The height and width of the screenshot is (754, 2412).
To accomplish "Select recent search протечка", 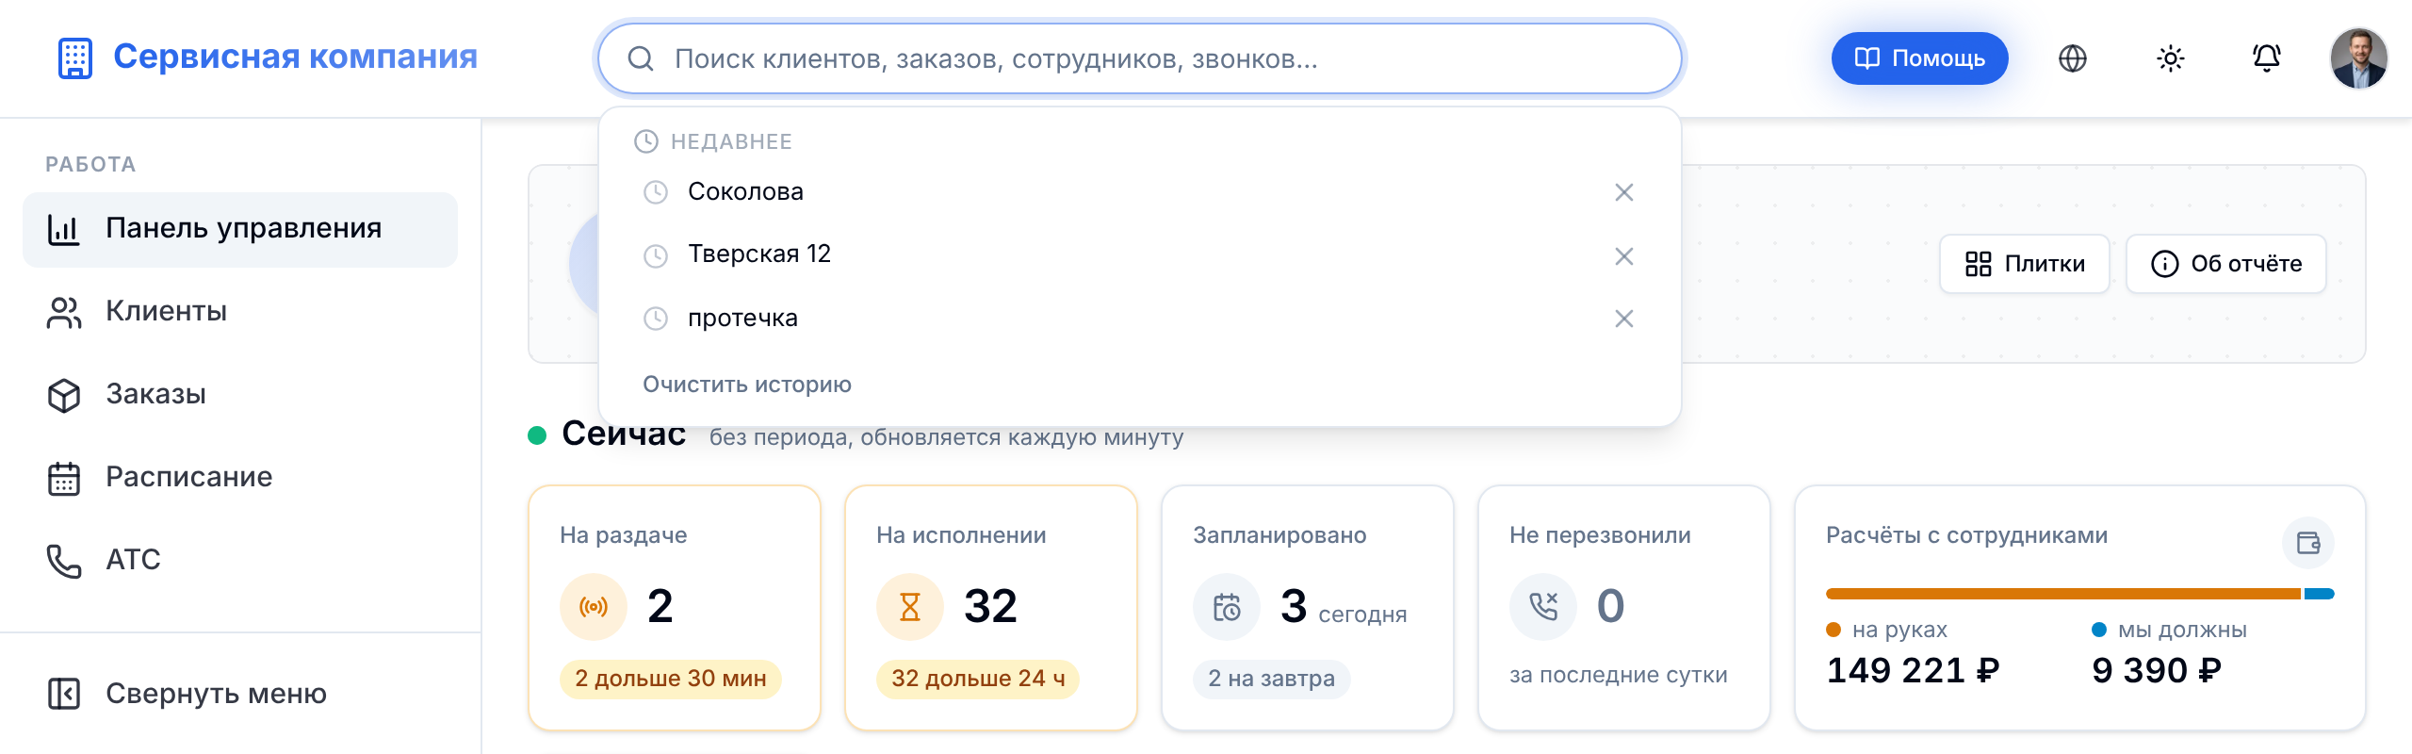I will click(1140, 319).
